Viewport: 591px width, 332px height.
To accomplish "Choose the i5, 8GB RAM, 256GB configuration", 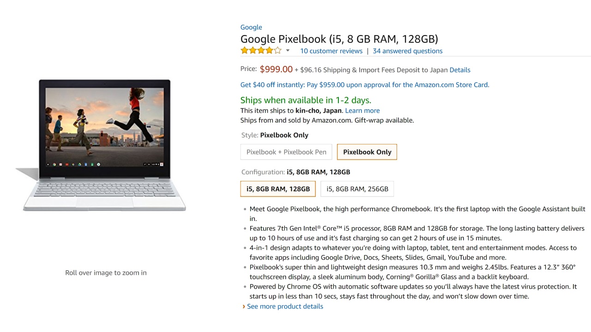I will pos(357,189).
